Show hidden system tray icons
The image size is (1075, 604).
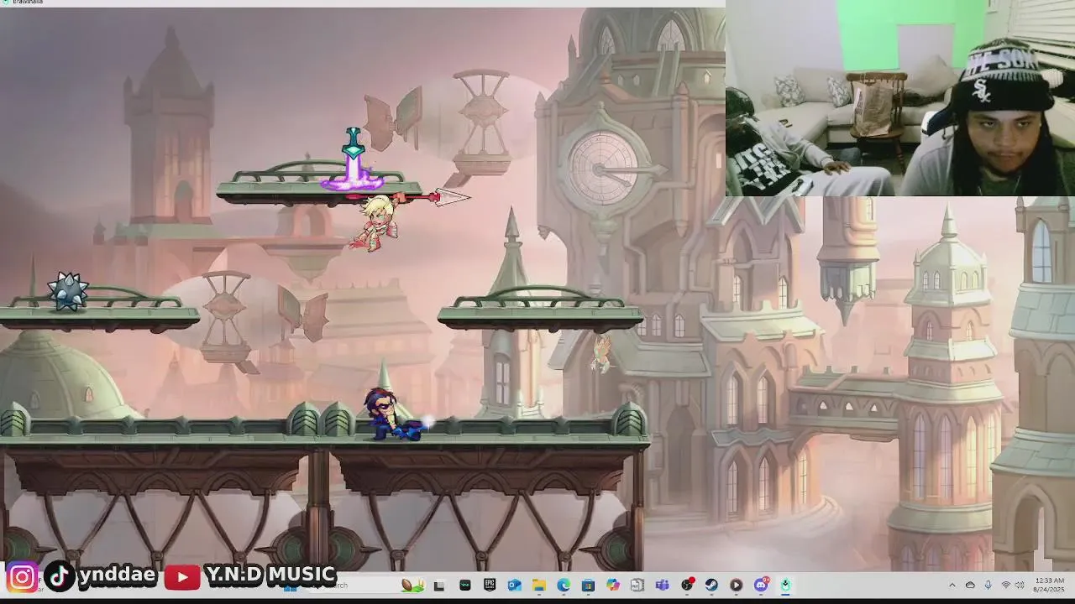pyautogui.click(x=952, y=585)
